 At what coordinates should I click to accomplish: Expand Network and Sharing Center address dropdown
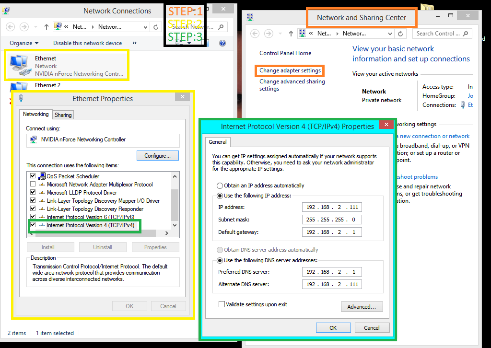coord(390,34)
